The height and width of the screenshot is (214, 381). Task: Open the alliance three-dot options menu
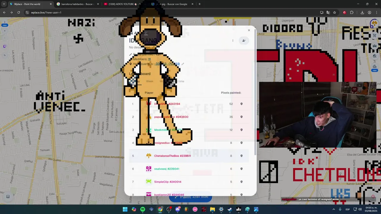(233, 40)
